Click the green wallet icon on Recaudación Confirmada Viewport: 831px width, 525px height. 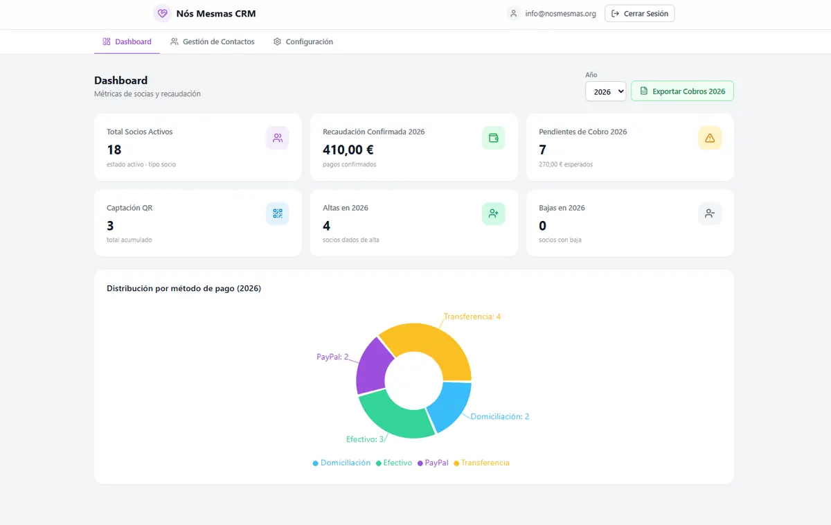click(x=494, y=138)
